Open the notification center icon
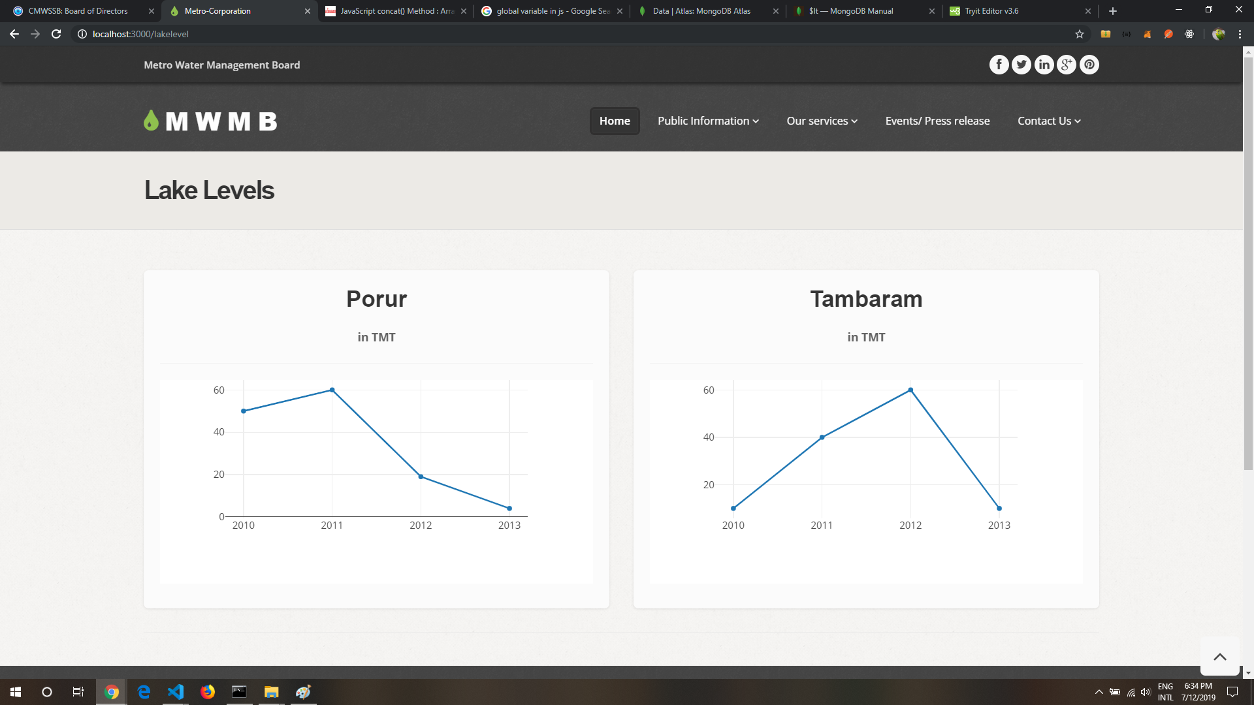 (1232, 692)
